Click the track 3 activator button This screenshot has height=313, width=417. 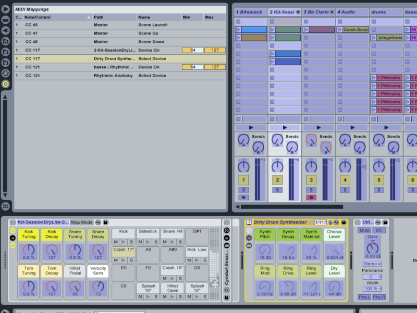click(311, 180)
